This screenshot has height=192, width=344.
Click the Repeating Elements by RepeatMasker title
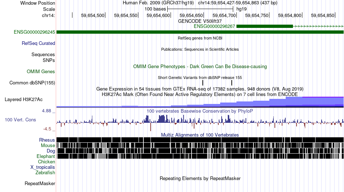pos(200,178)
